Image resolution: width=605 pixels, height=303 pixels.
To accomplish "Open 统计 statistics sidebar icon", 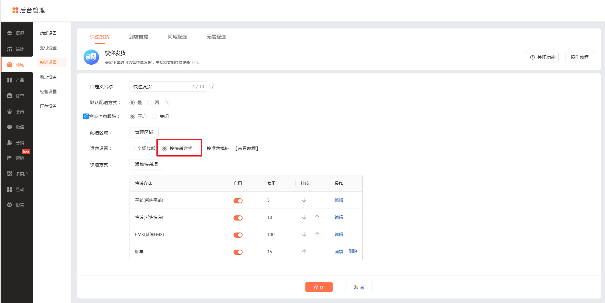I will 9,49.
